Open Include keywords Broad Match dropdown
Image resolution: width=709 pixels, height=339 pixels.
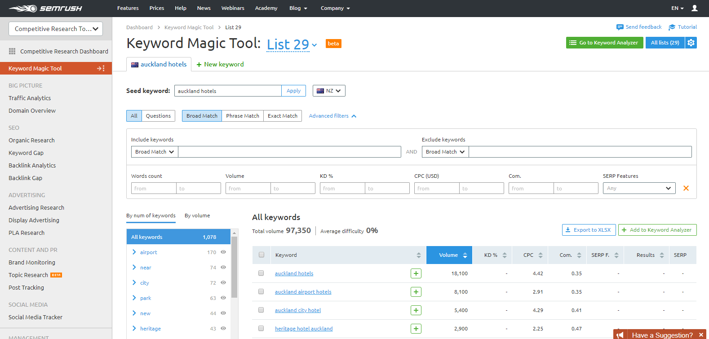(x=155, y=152)
